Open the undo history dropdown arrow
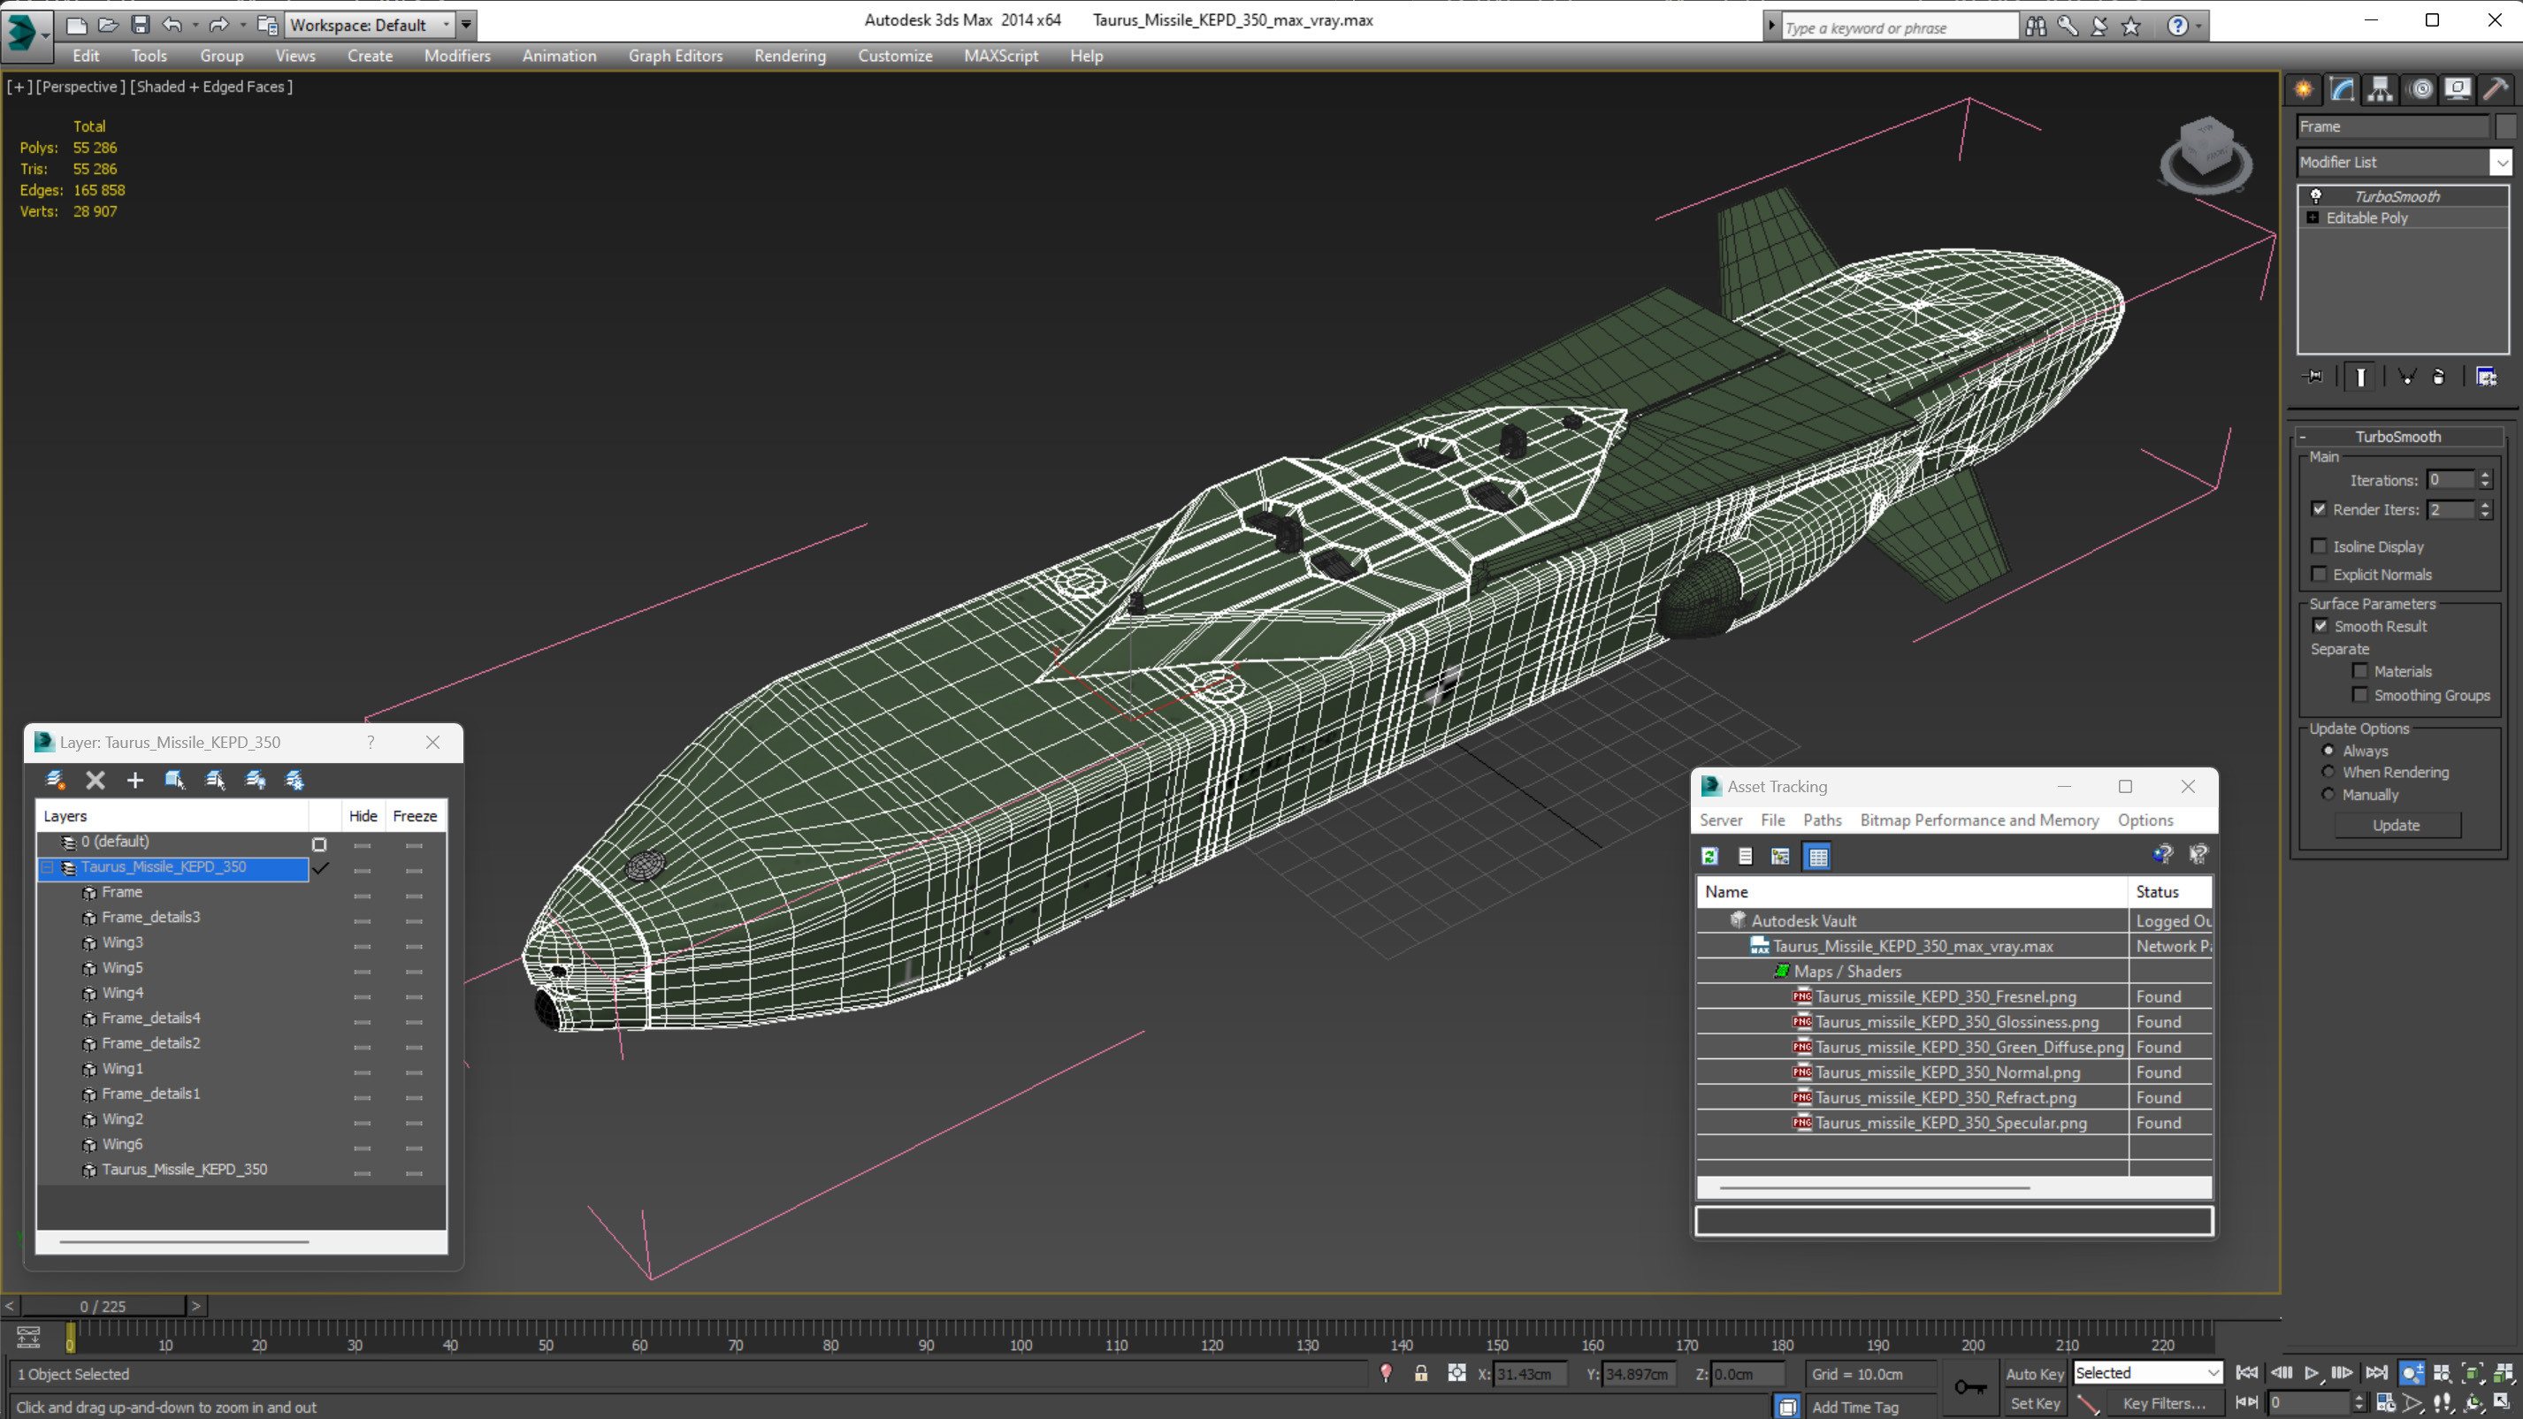The image size is (2523, 1419). click(195, 25)
